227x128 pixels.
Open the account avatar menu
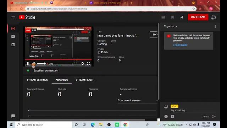click(213, 17)
